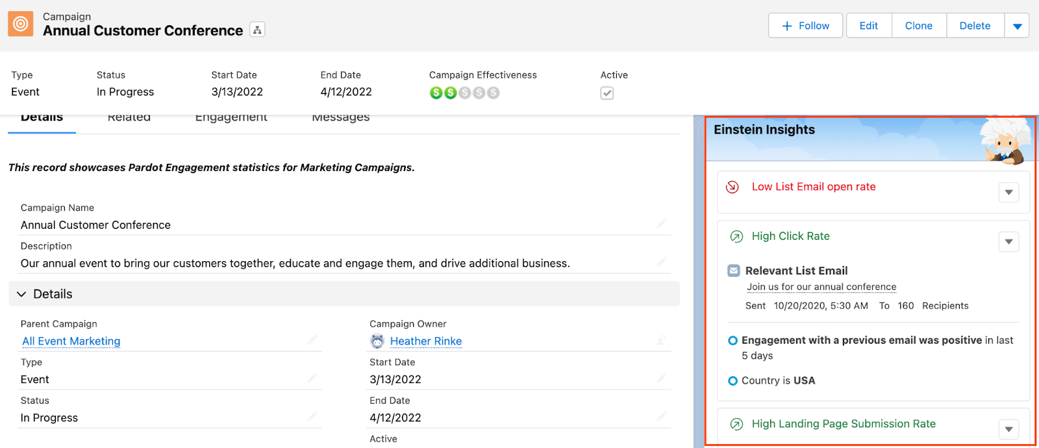The height and width of the screenshot is (448, 1039).
Task: Click the orange Campaign target icon
Action: pyautogui.click(x=21, y=24)
